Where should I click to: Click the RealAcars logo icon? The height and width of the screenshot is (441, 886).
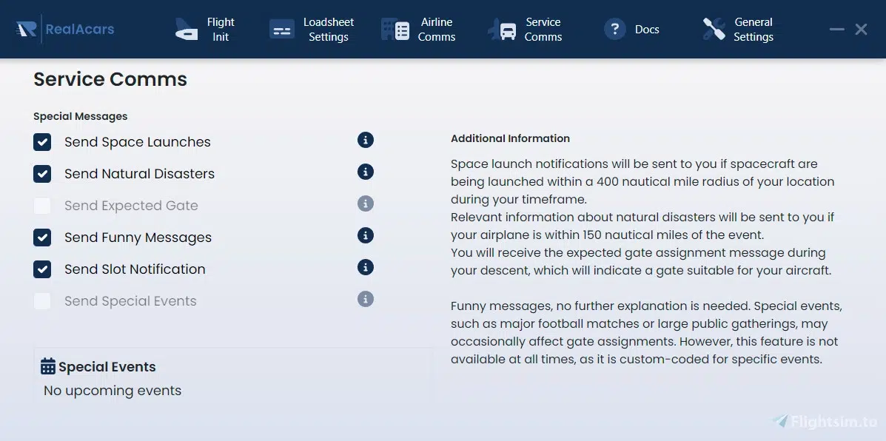(x=26, y=30)
